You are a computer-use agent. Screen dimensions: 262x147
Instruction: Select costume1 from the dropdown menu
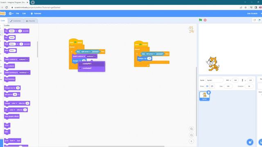pyautogui.click(x=91, y=64)
